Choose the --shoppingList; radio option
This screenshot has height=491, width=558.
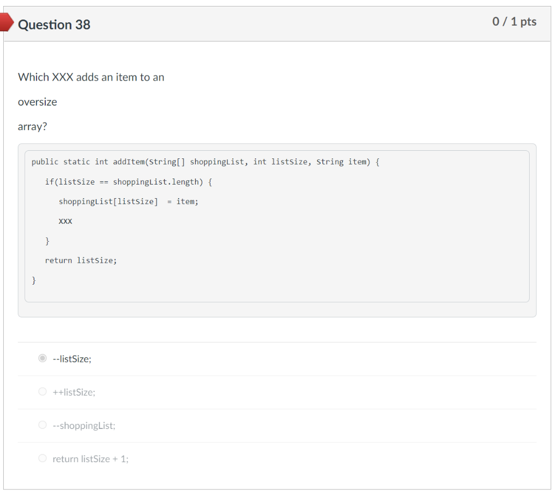[x=43, y=425]
